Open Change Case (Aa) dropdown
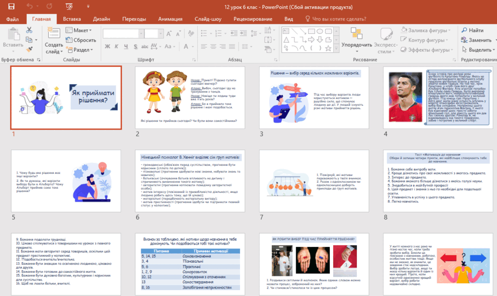 coord(170,47)
